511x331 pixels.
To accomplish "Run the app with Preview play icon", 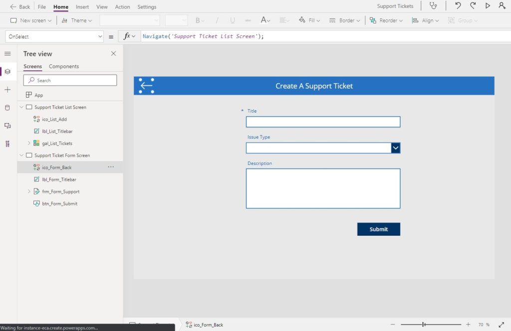I will 488,6.
